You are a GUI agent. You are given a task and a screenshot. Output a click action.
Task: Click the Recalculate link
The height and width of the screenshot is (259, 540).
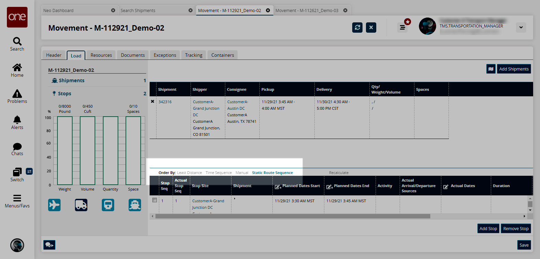pyautogui.click(x=339, y=173)
